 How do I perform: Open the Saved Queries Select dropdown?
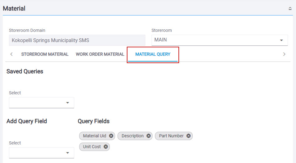41,103
